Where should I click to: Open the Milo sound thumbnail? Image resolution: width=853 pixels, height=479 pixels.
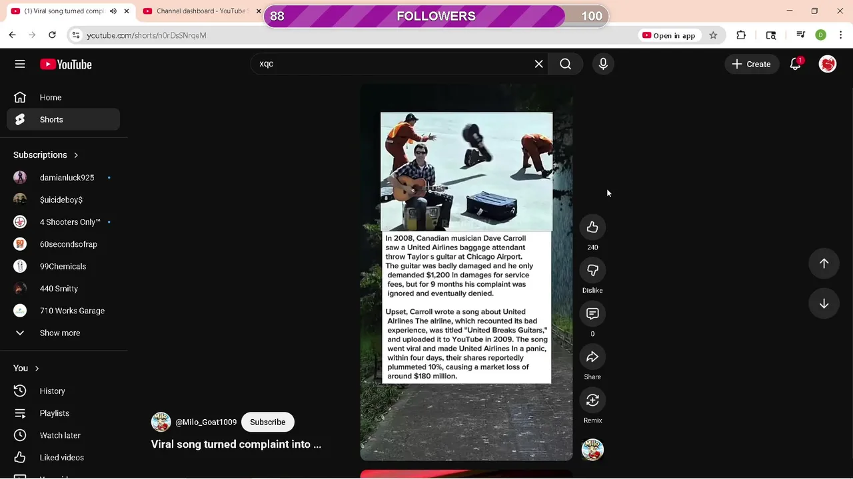(x=592, y=450)
